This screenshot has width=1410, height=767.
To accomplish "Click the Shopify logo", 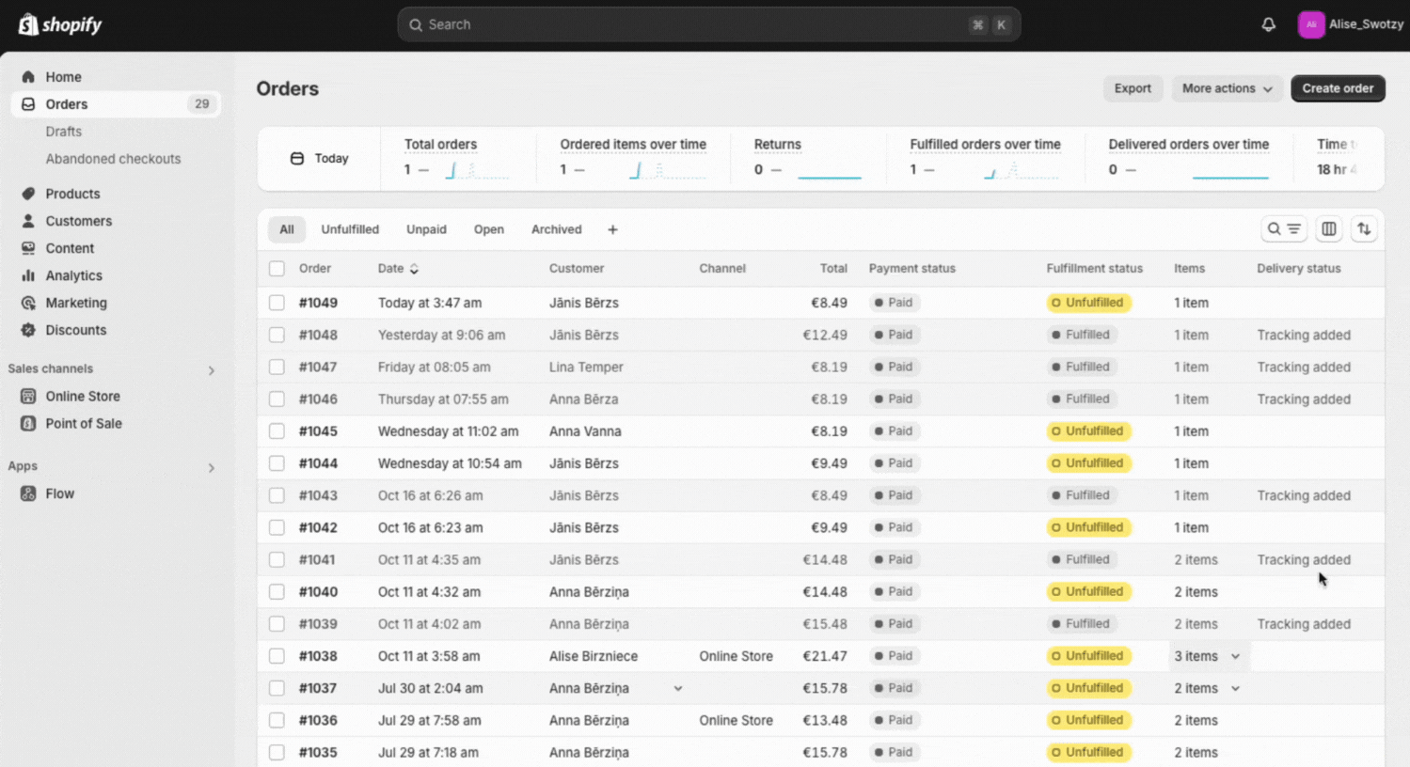I will click(60, 24).
